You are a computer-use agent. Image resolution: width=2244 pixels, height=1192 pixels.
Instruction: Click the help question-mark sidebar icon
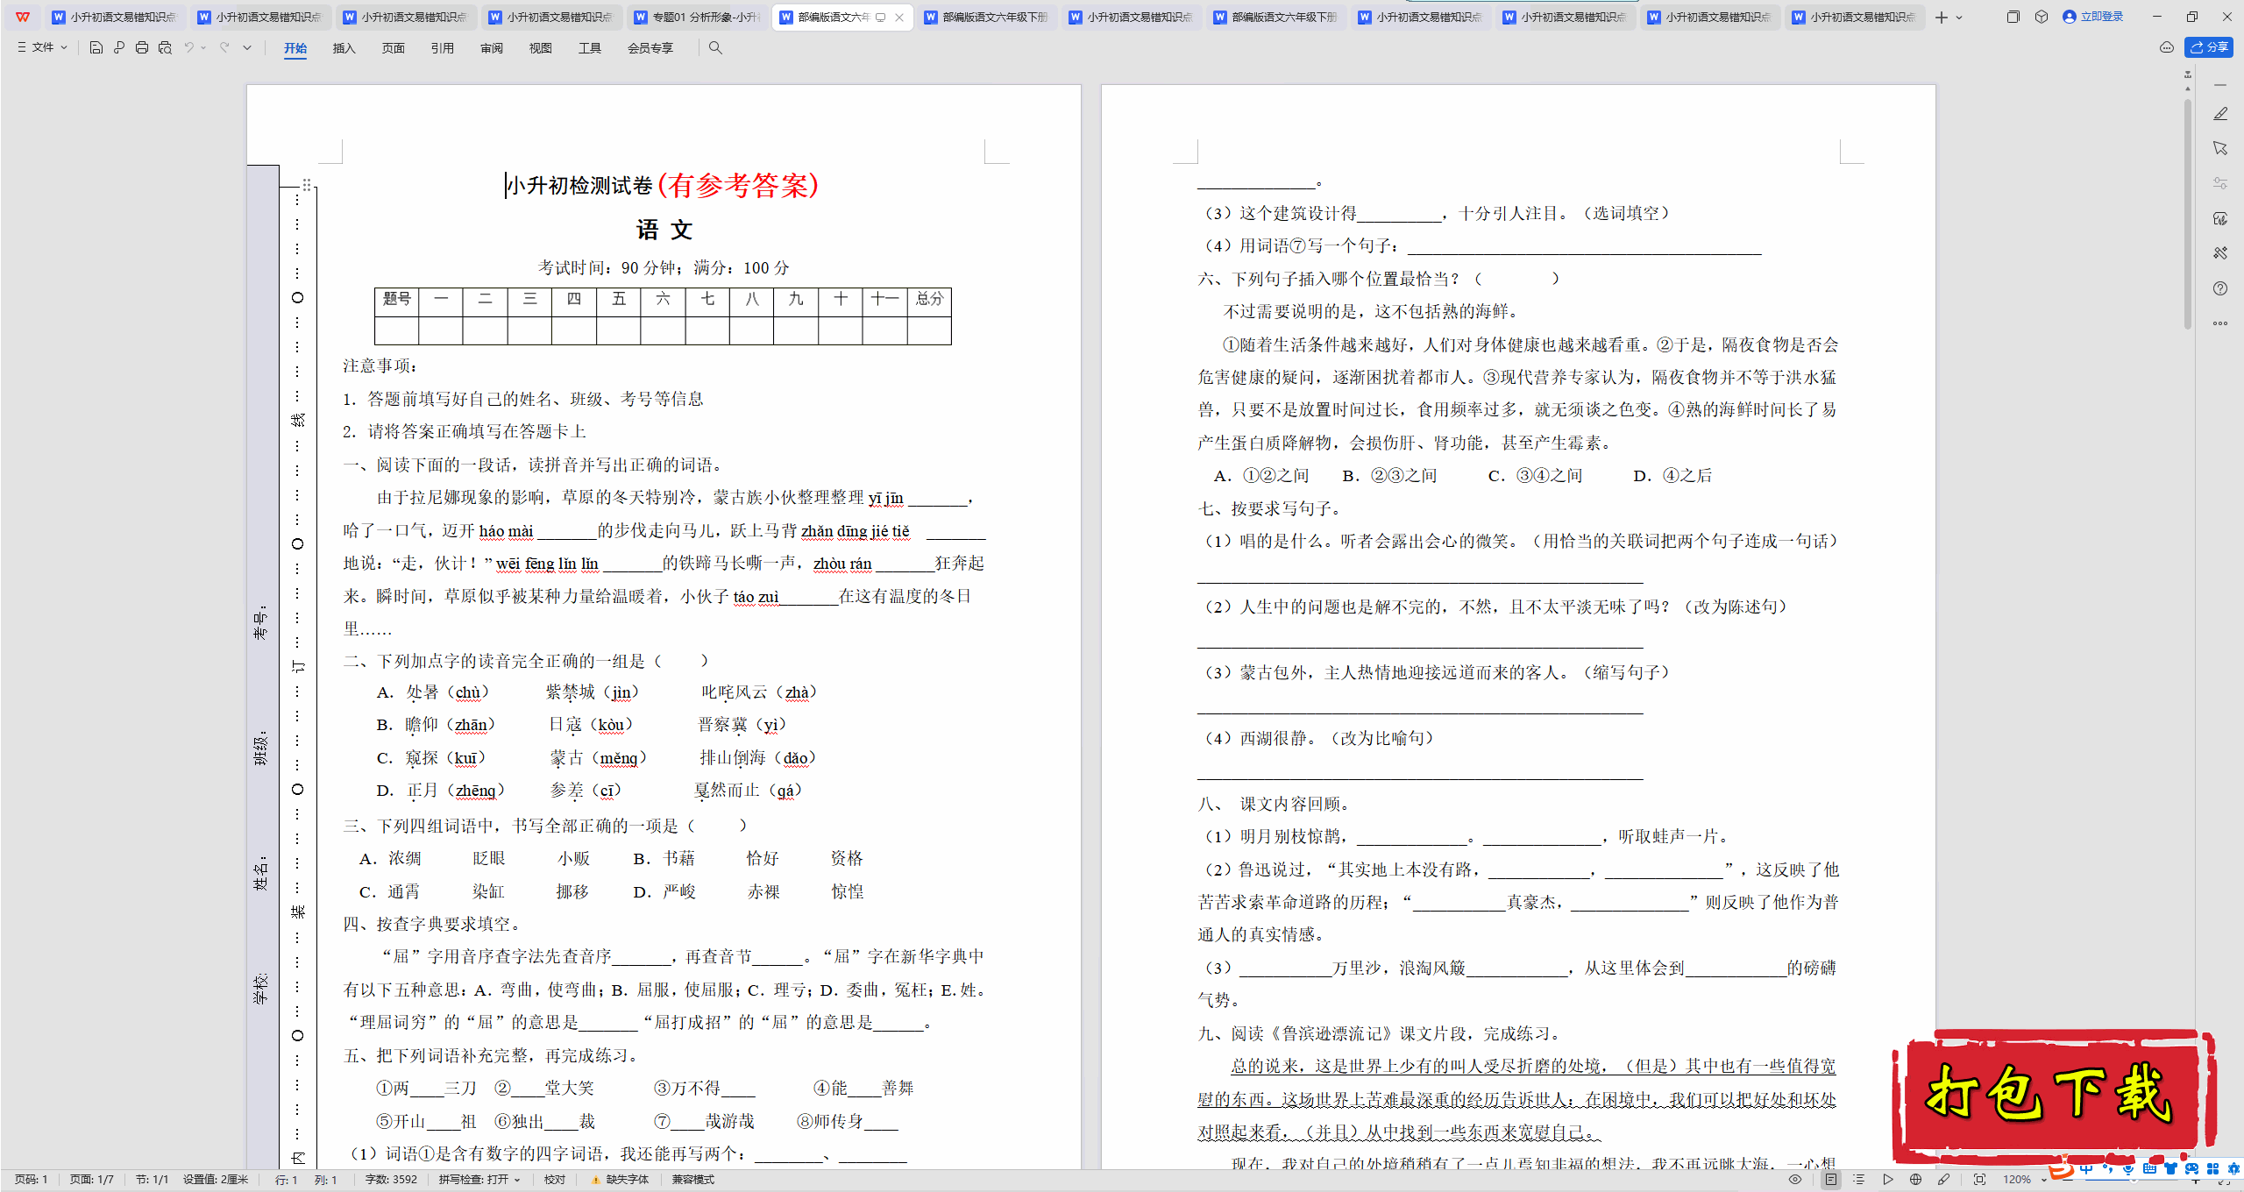tap(2220, 288)
